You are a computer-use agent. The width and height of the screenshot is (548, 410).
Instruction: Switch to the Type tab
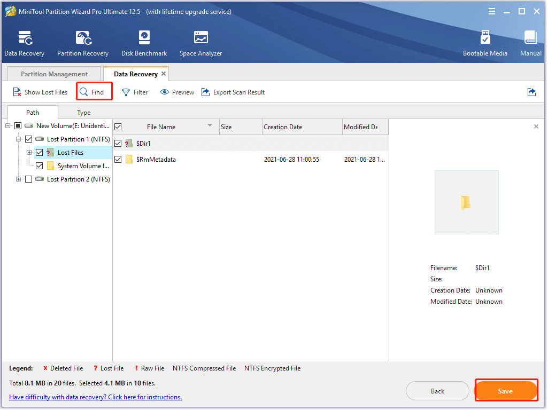(83, 112)
